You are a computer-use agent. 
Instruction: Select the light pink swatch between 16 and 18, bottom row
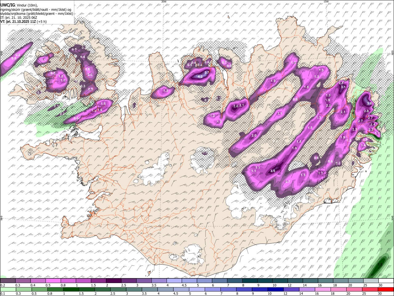tap(323, 290)
